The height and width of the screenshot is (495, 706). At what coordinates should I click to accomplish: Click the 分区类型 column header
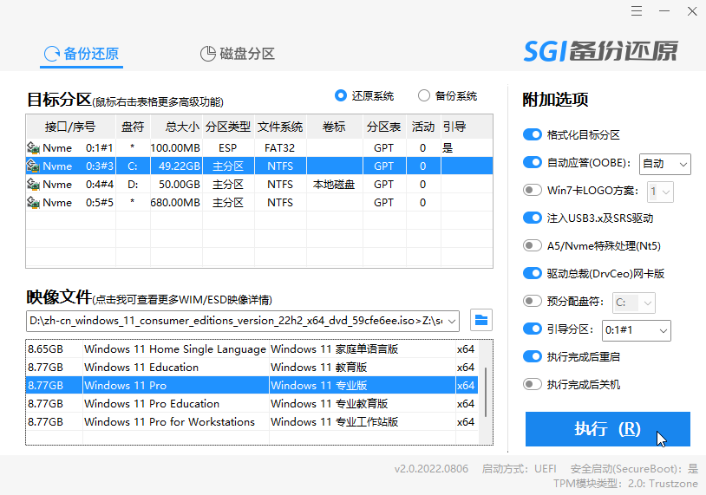(x=228, y=127)
